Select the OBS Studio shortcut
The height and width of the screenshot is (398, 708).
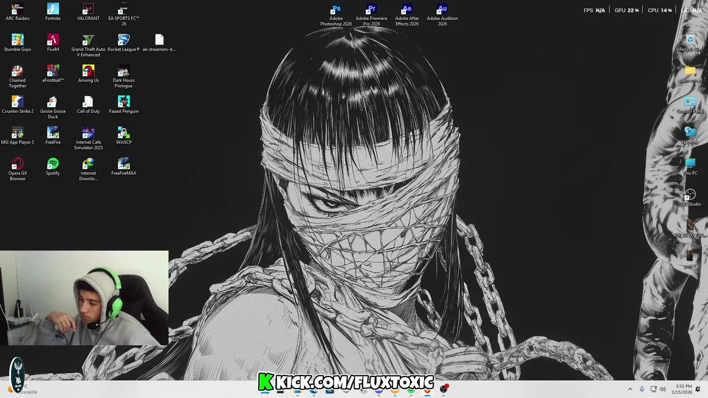(690, 198)
